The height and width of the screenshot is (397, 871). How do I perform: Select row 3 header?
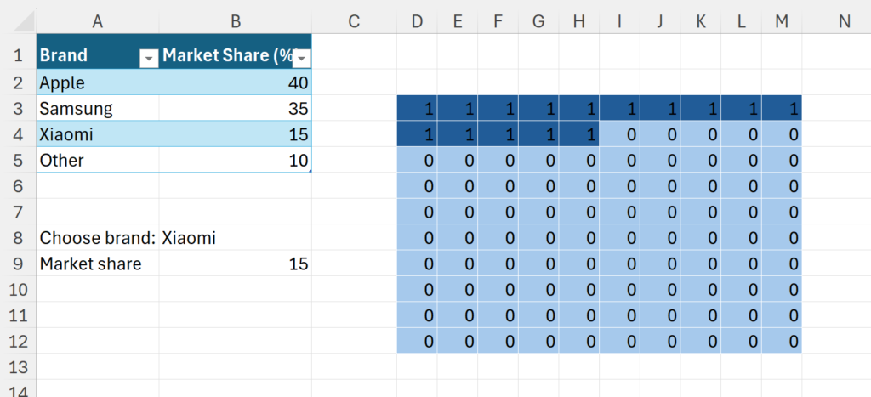[18, 108]
